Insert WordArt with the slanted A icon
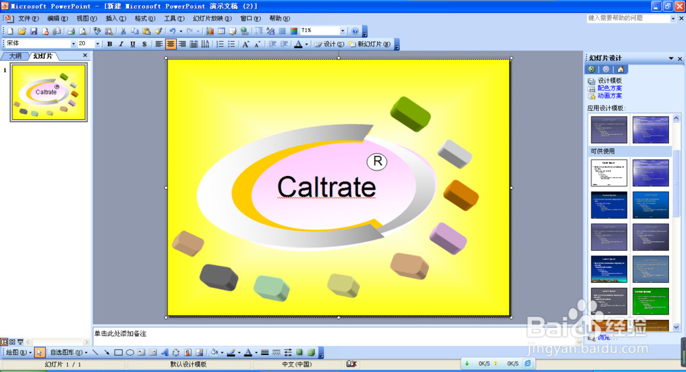Viewport: 686px width, 372px height. pyautogui.click(x=165, y=352)
